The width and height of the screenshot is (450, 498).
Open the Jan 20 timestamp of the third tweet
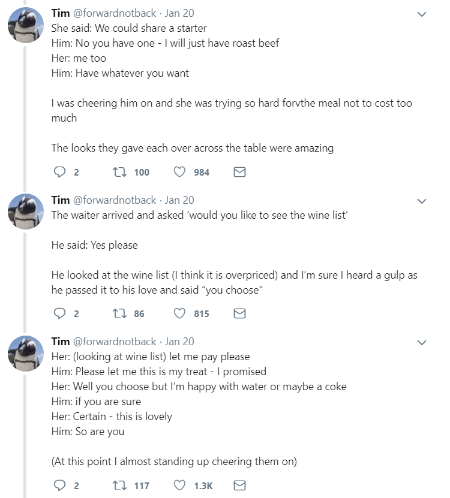179,342
